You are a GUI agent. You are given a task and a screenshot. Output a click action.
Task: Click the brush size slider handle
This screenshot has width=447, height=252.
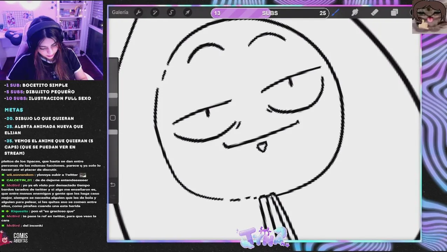tap(113, 96)
